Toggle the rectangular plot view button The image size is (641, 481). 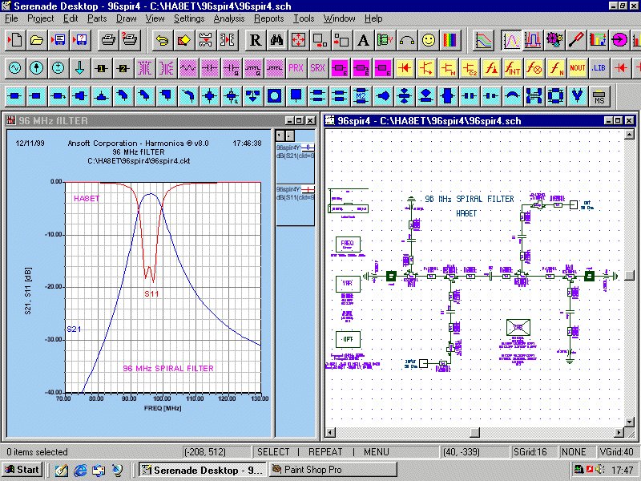(510, 39)
